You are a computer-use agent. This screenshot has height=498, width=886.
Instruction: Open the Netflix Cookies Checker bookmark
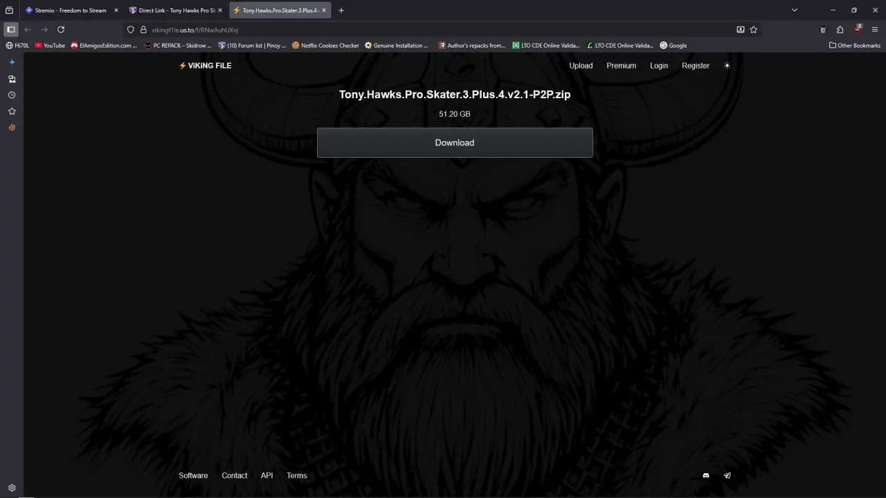325,46
